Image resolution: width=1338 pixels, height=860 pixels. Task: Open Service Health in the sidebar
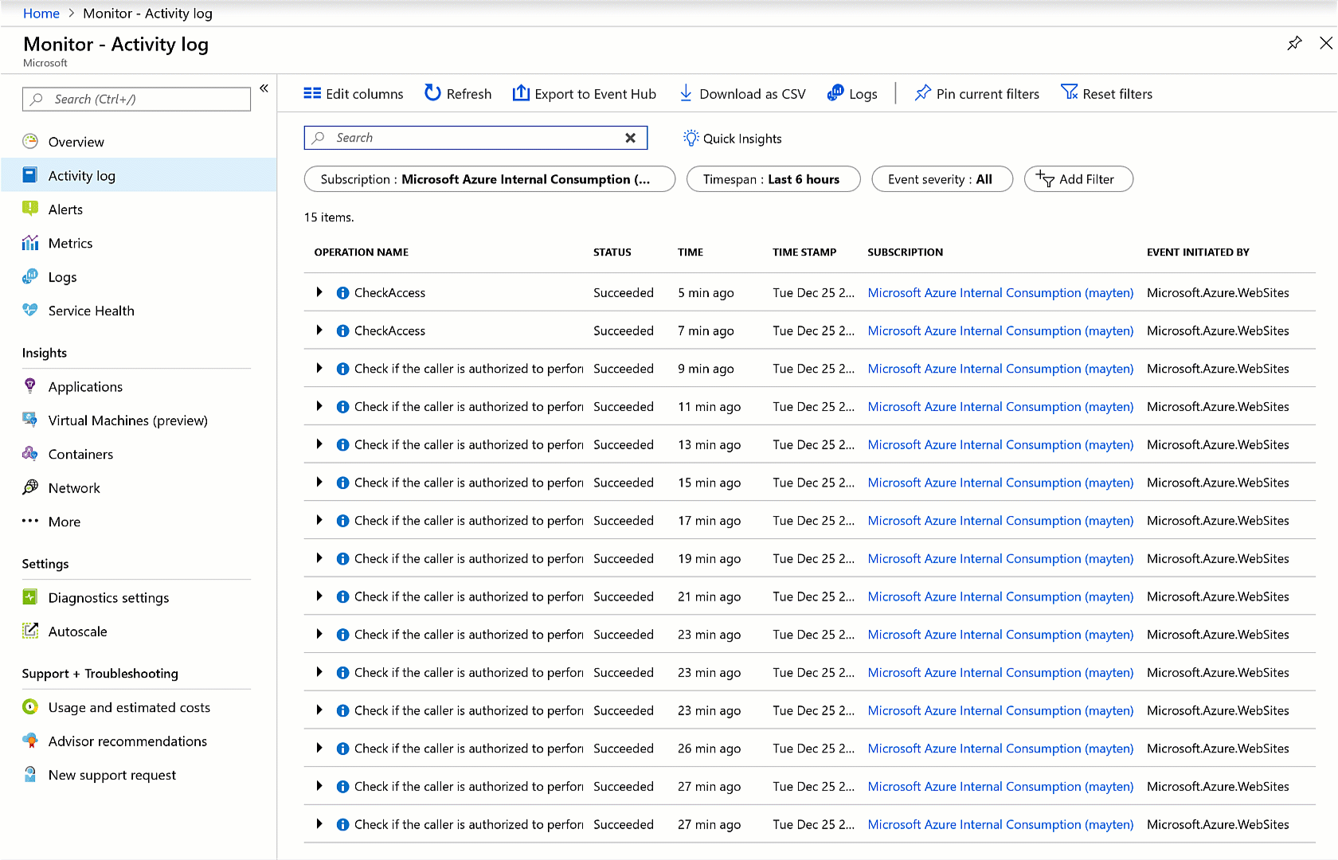pyautogui.click(x=91, y=311)
